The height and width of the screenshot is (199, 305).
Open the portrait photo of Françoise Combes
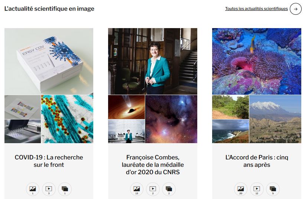pos(153,61)
